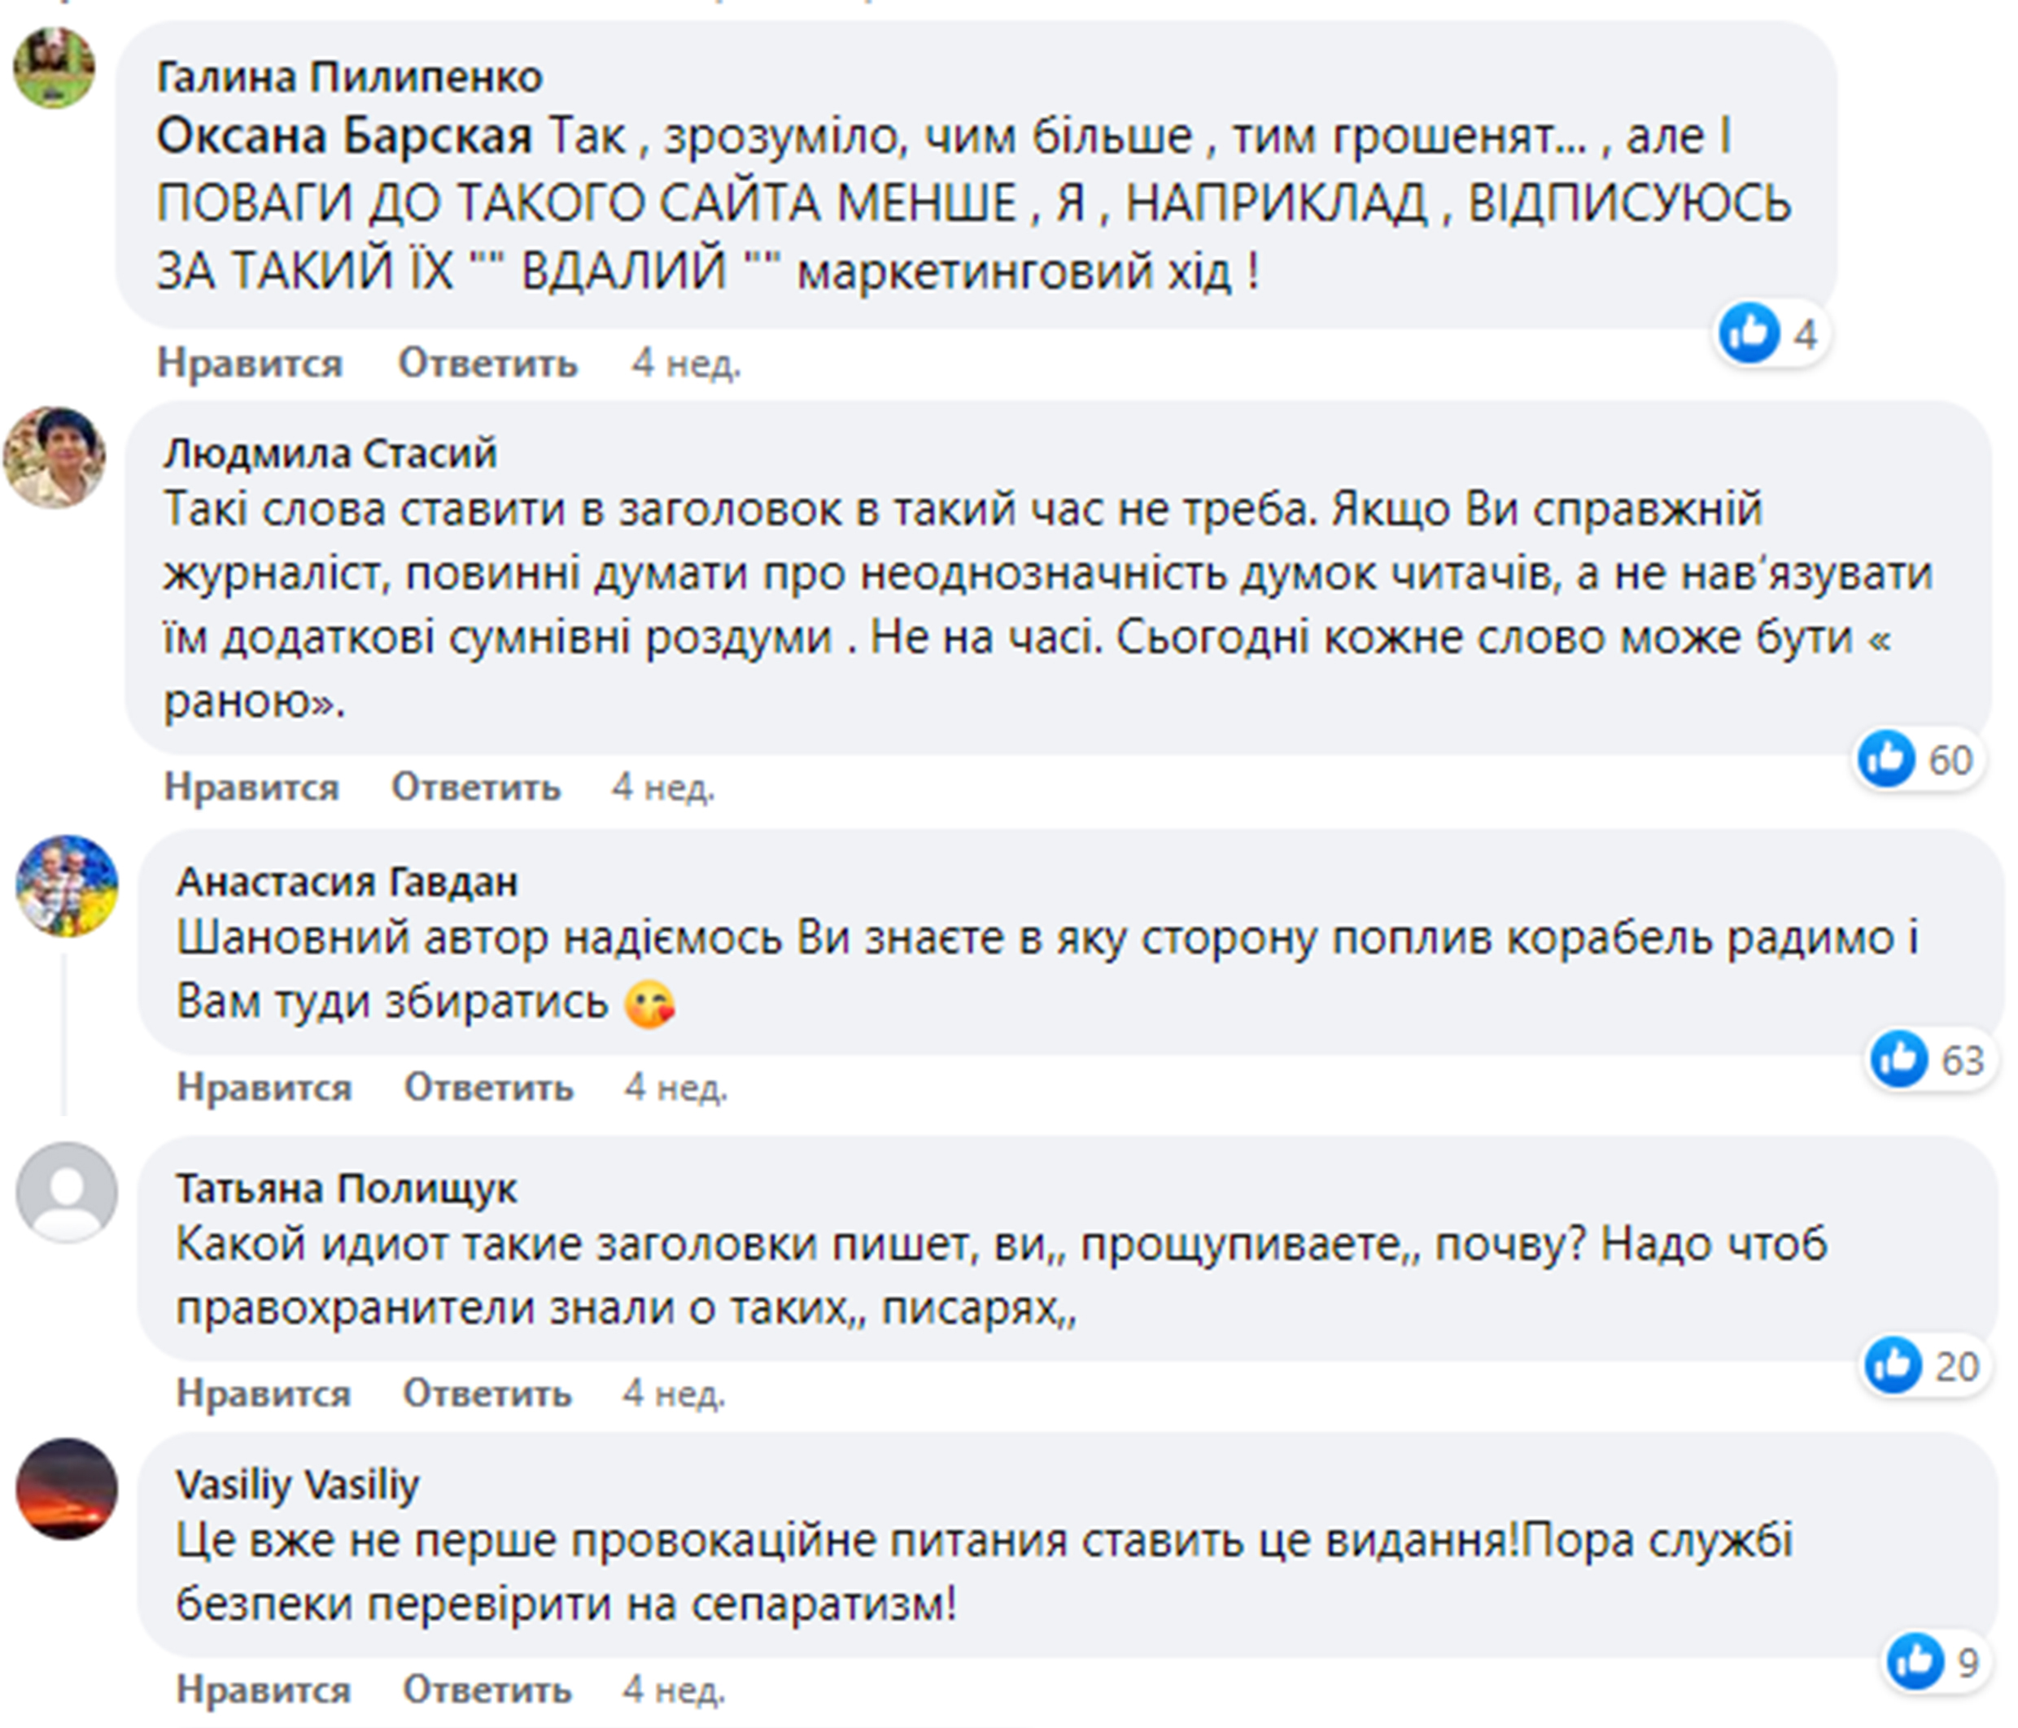The image size is (2018, 1728).
Task: Open Людмила Стасий's profile name link
Action: point(330,454)
